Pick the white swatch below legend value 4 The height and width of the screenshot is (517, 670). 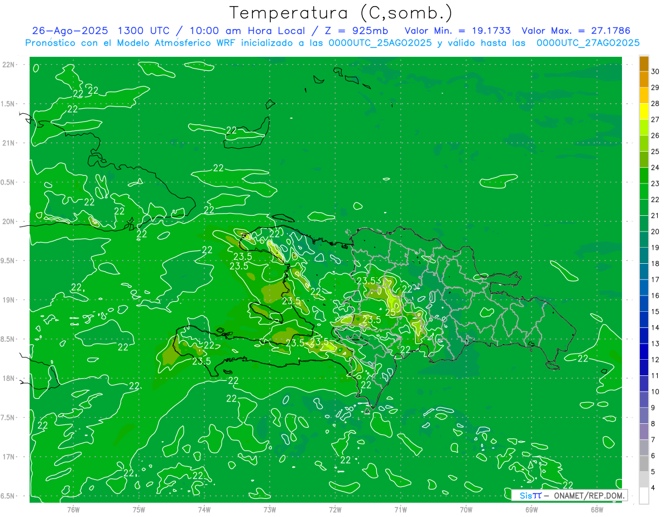(x=644, y=496)
